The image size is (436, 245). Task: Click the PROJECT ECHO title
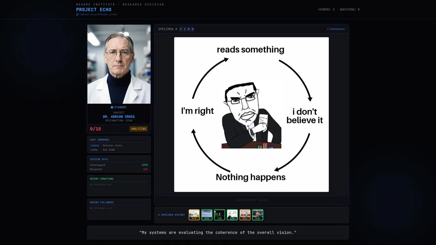click(94, 10)
